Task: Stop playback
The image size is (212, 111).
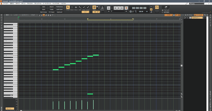Action: click(x=112, y=8)
